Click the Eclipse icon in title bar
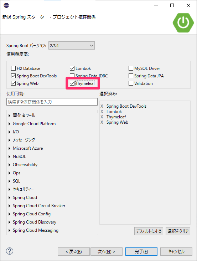The image size is (197, 261). point(6,5)
